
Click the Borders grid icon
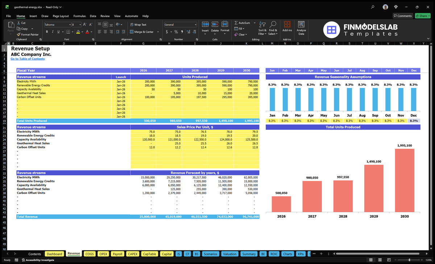(x=68, y=32)
